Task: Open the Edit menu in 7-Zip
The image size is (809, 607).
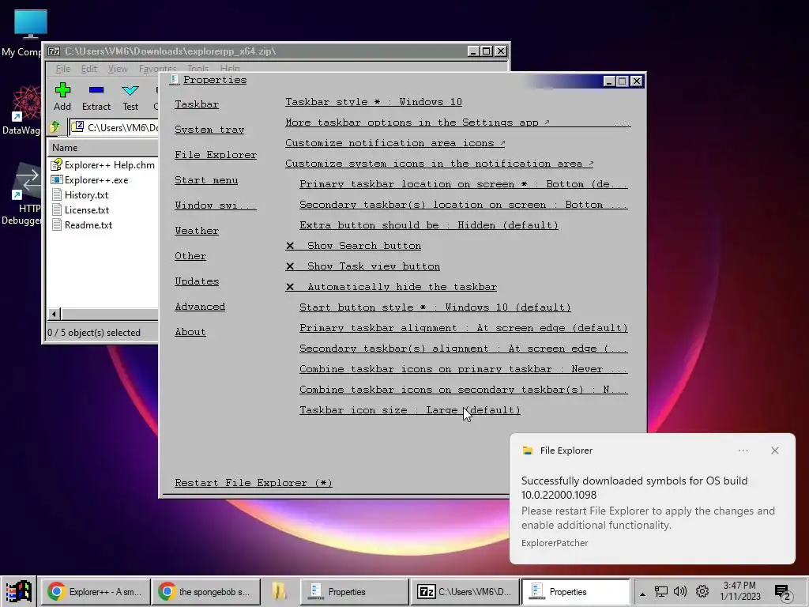Action: 88,69
